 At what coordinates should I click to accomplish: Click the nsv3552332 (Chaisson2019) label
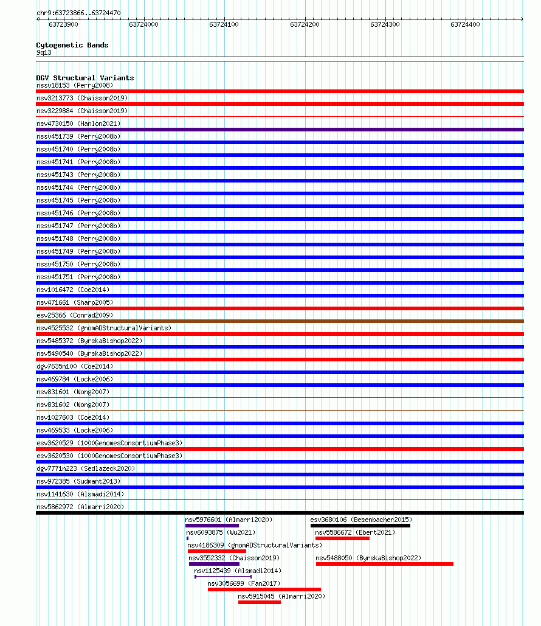pos(234,558)
